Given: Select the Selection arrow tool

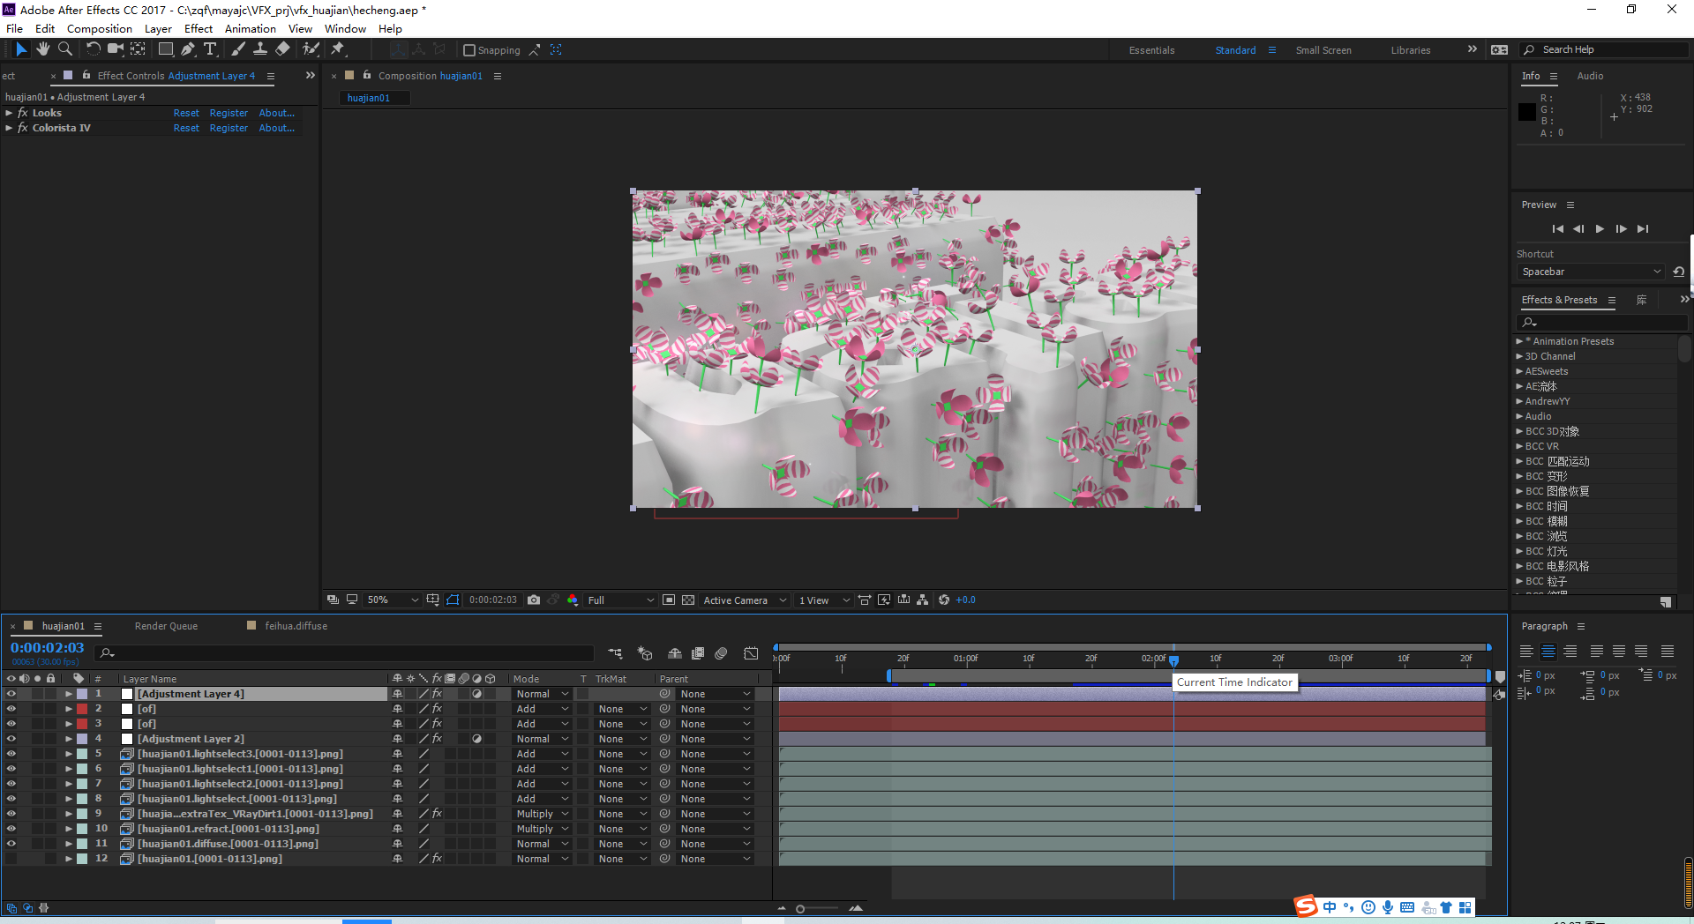Looking at the screenshot, I should click(21, 49).
